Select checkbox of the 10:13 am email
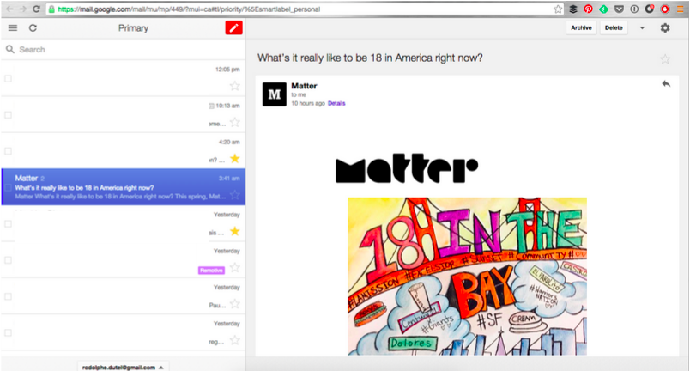 pos(8,115)
